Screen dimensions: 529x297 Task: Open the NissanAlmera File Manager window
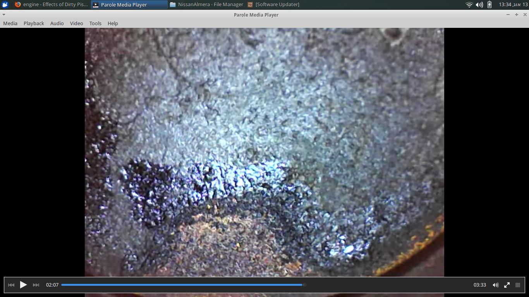[x=207, y=4]
